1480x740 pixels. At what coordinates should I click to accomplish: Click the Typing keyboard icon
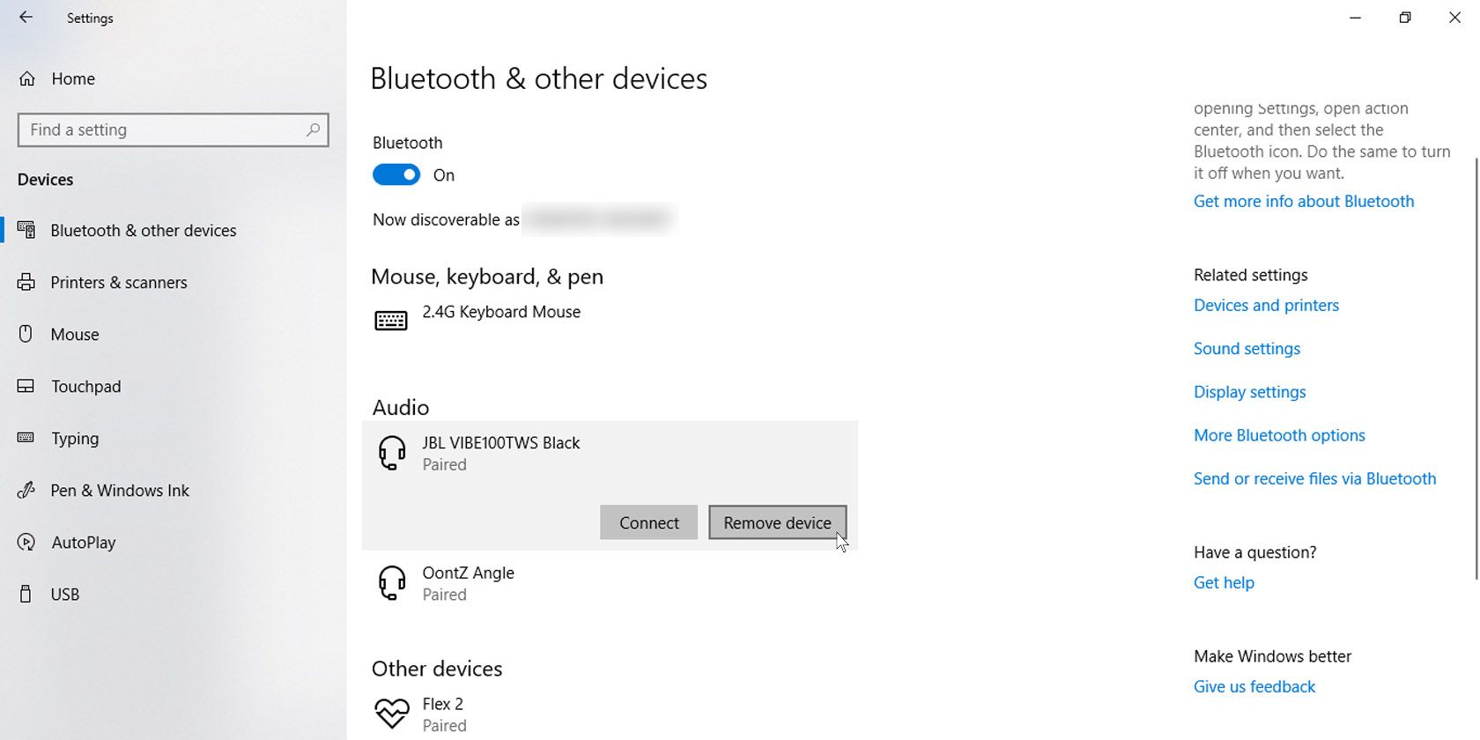[26, 438]
